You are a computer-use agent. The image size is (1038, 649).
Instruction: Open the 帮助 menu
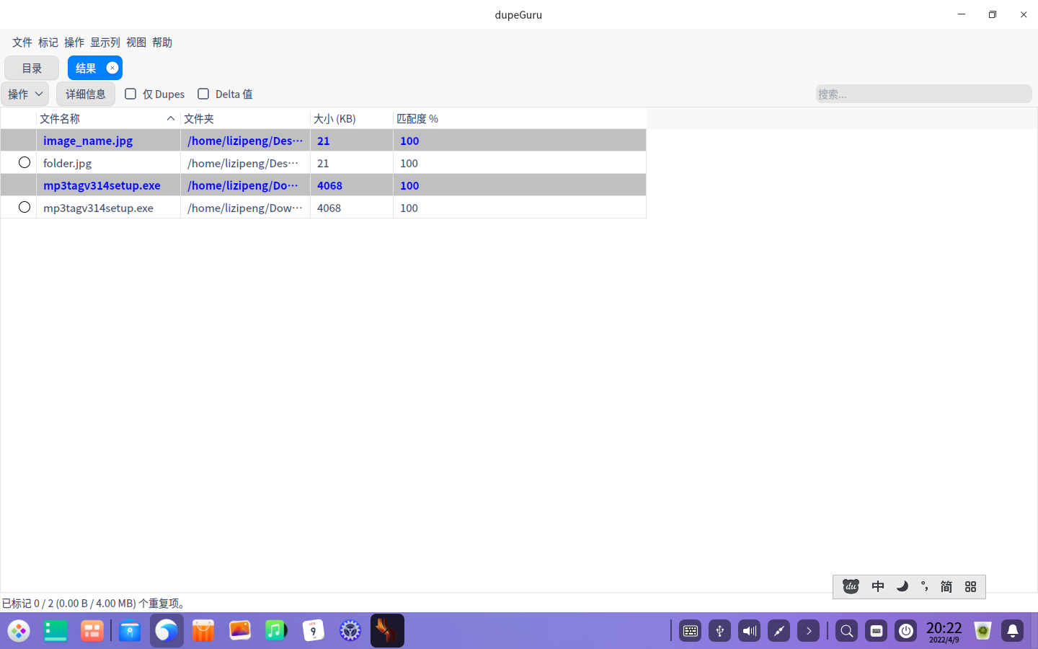tap(162, 43)
